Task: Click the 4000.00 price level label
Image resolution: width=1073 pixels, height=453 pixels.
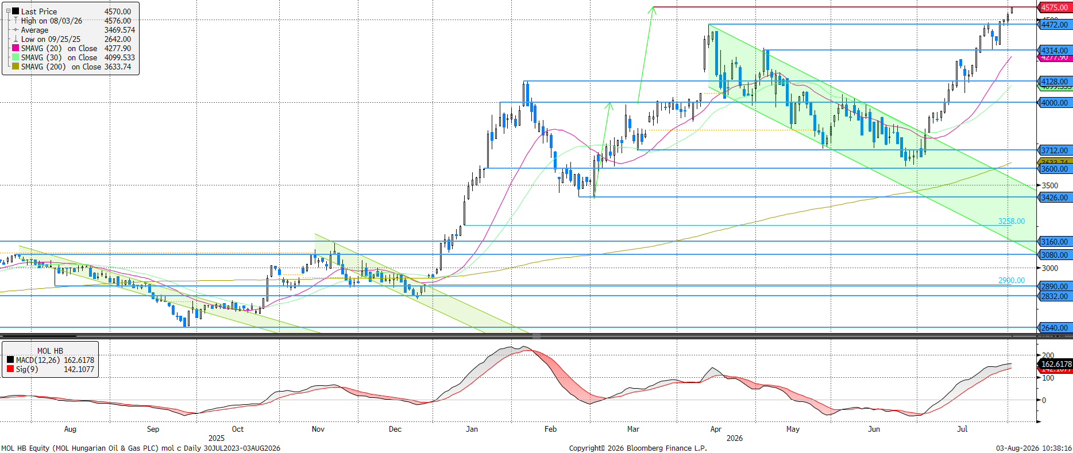Action: tap(1055, 103)
